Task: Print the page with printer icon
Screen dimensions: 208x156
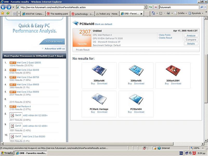Action: pos(168,13)
